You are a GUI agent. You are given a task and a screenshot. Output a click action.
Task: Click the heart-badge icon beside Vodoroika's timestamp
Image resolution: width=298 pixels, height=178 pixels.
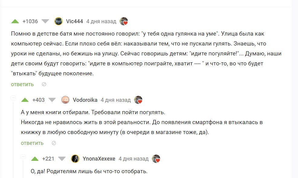[x=138, y=100]
